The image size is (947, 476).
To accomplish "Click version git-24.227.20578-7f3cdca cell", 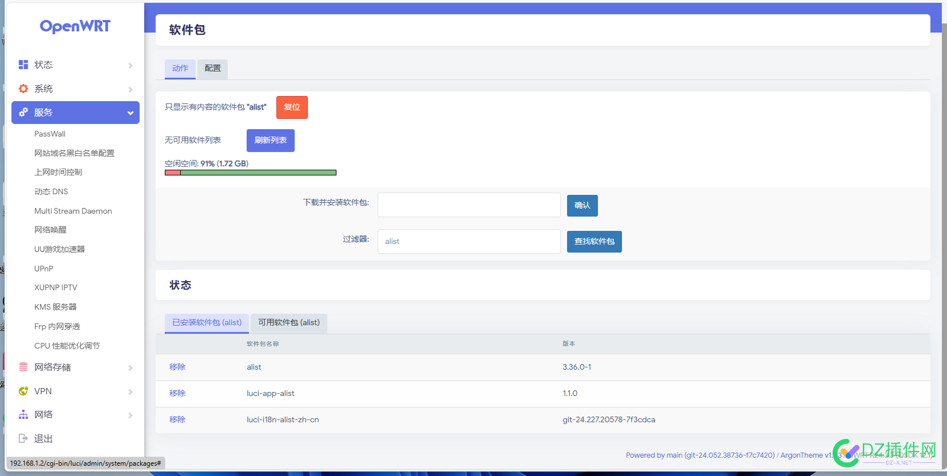I will click(609, 419).
